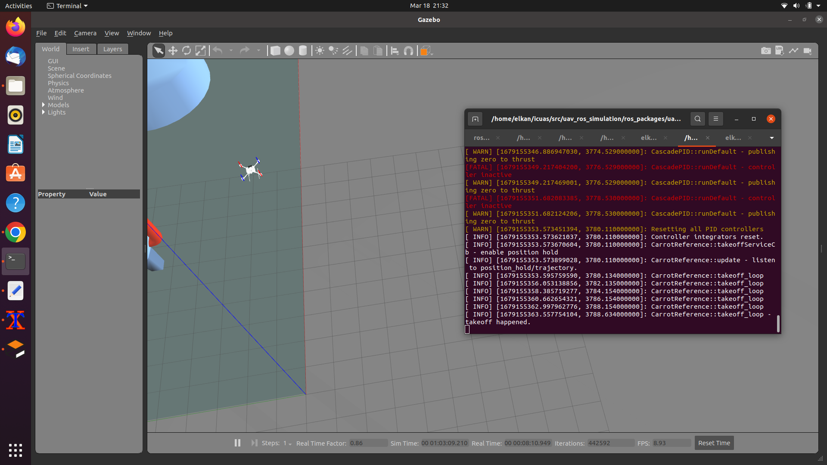Switch to the Insert tab
Viewport: 827px width, 465px height.
pyautogui.click(x=81, y=49)
